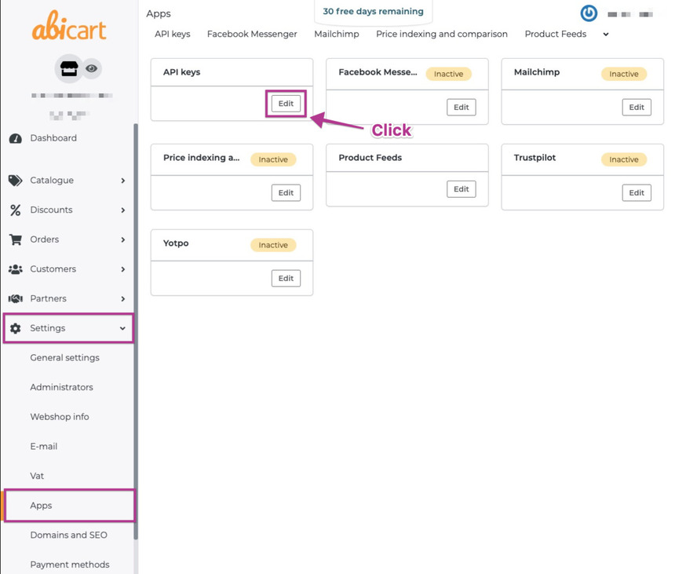Collapse the Settings section chevron

(x=123, y=328)
